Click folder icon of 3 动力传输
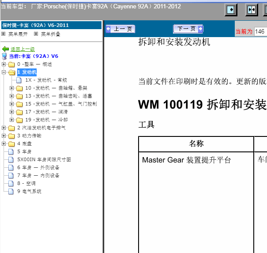This screenshot has height=253, width=267. [11, 136]
